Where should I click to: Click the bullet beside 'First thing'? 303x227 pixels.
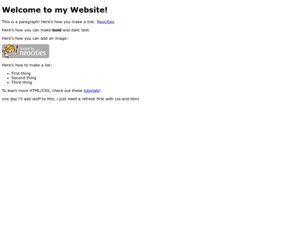(x=8, y=73)
